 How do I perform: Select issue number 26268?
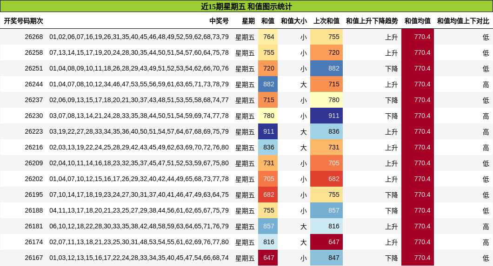[x=34, y=37]
